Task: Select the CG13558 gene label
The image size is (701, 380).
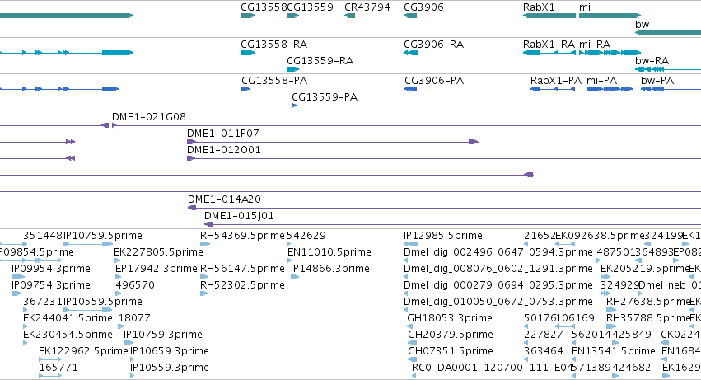Action: point(264,7)
